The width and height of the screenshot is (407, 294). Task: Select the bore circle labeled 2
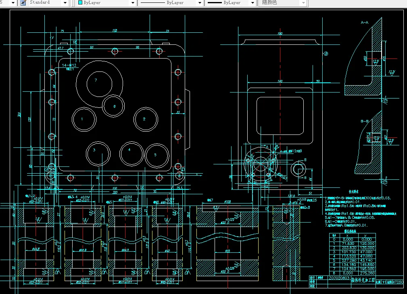(146, 119)
